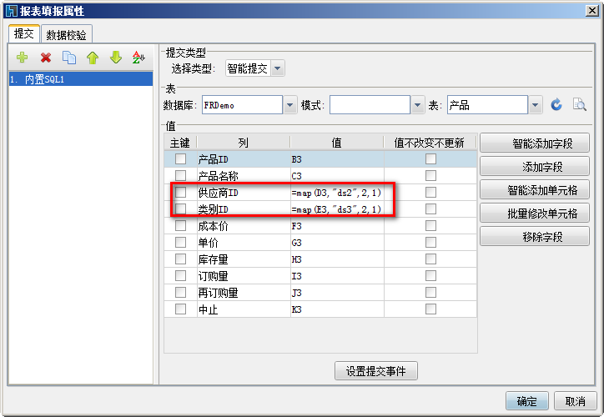Click the 智能添加单元格 button
Image resolution: width=604 pixels, height=417 pixels.
[x=534, y=190]
